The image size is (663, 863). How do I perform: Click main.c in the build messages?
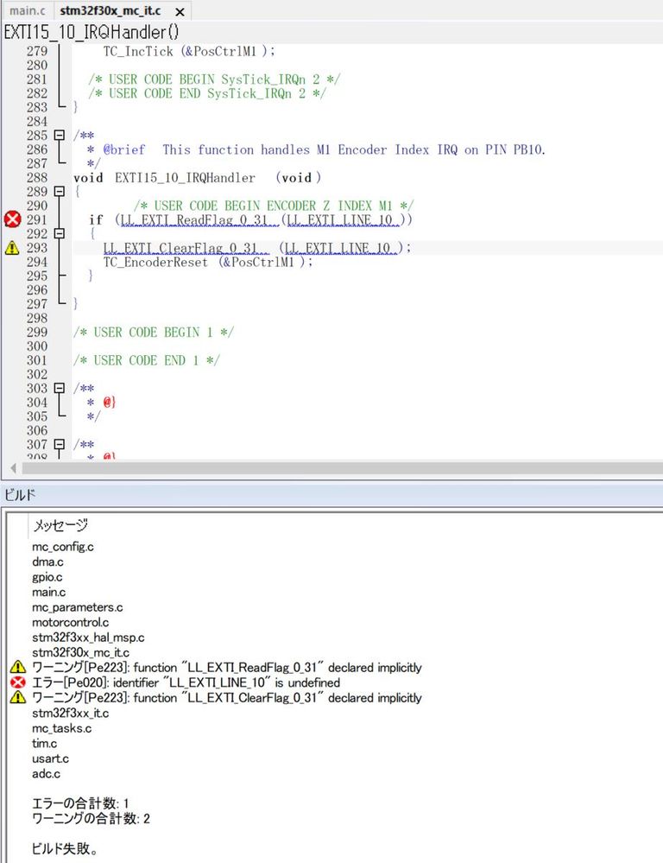click(48, 593)
